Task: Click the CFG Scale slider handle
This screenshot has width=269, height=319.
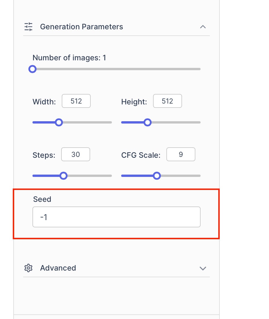Action: click(x=157, y=176)
